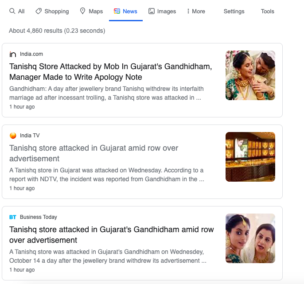
Task: Open India.com Tanishq mob attack headline
Action: 110,72
